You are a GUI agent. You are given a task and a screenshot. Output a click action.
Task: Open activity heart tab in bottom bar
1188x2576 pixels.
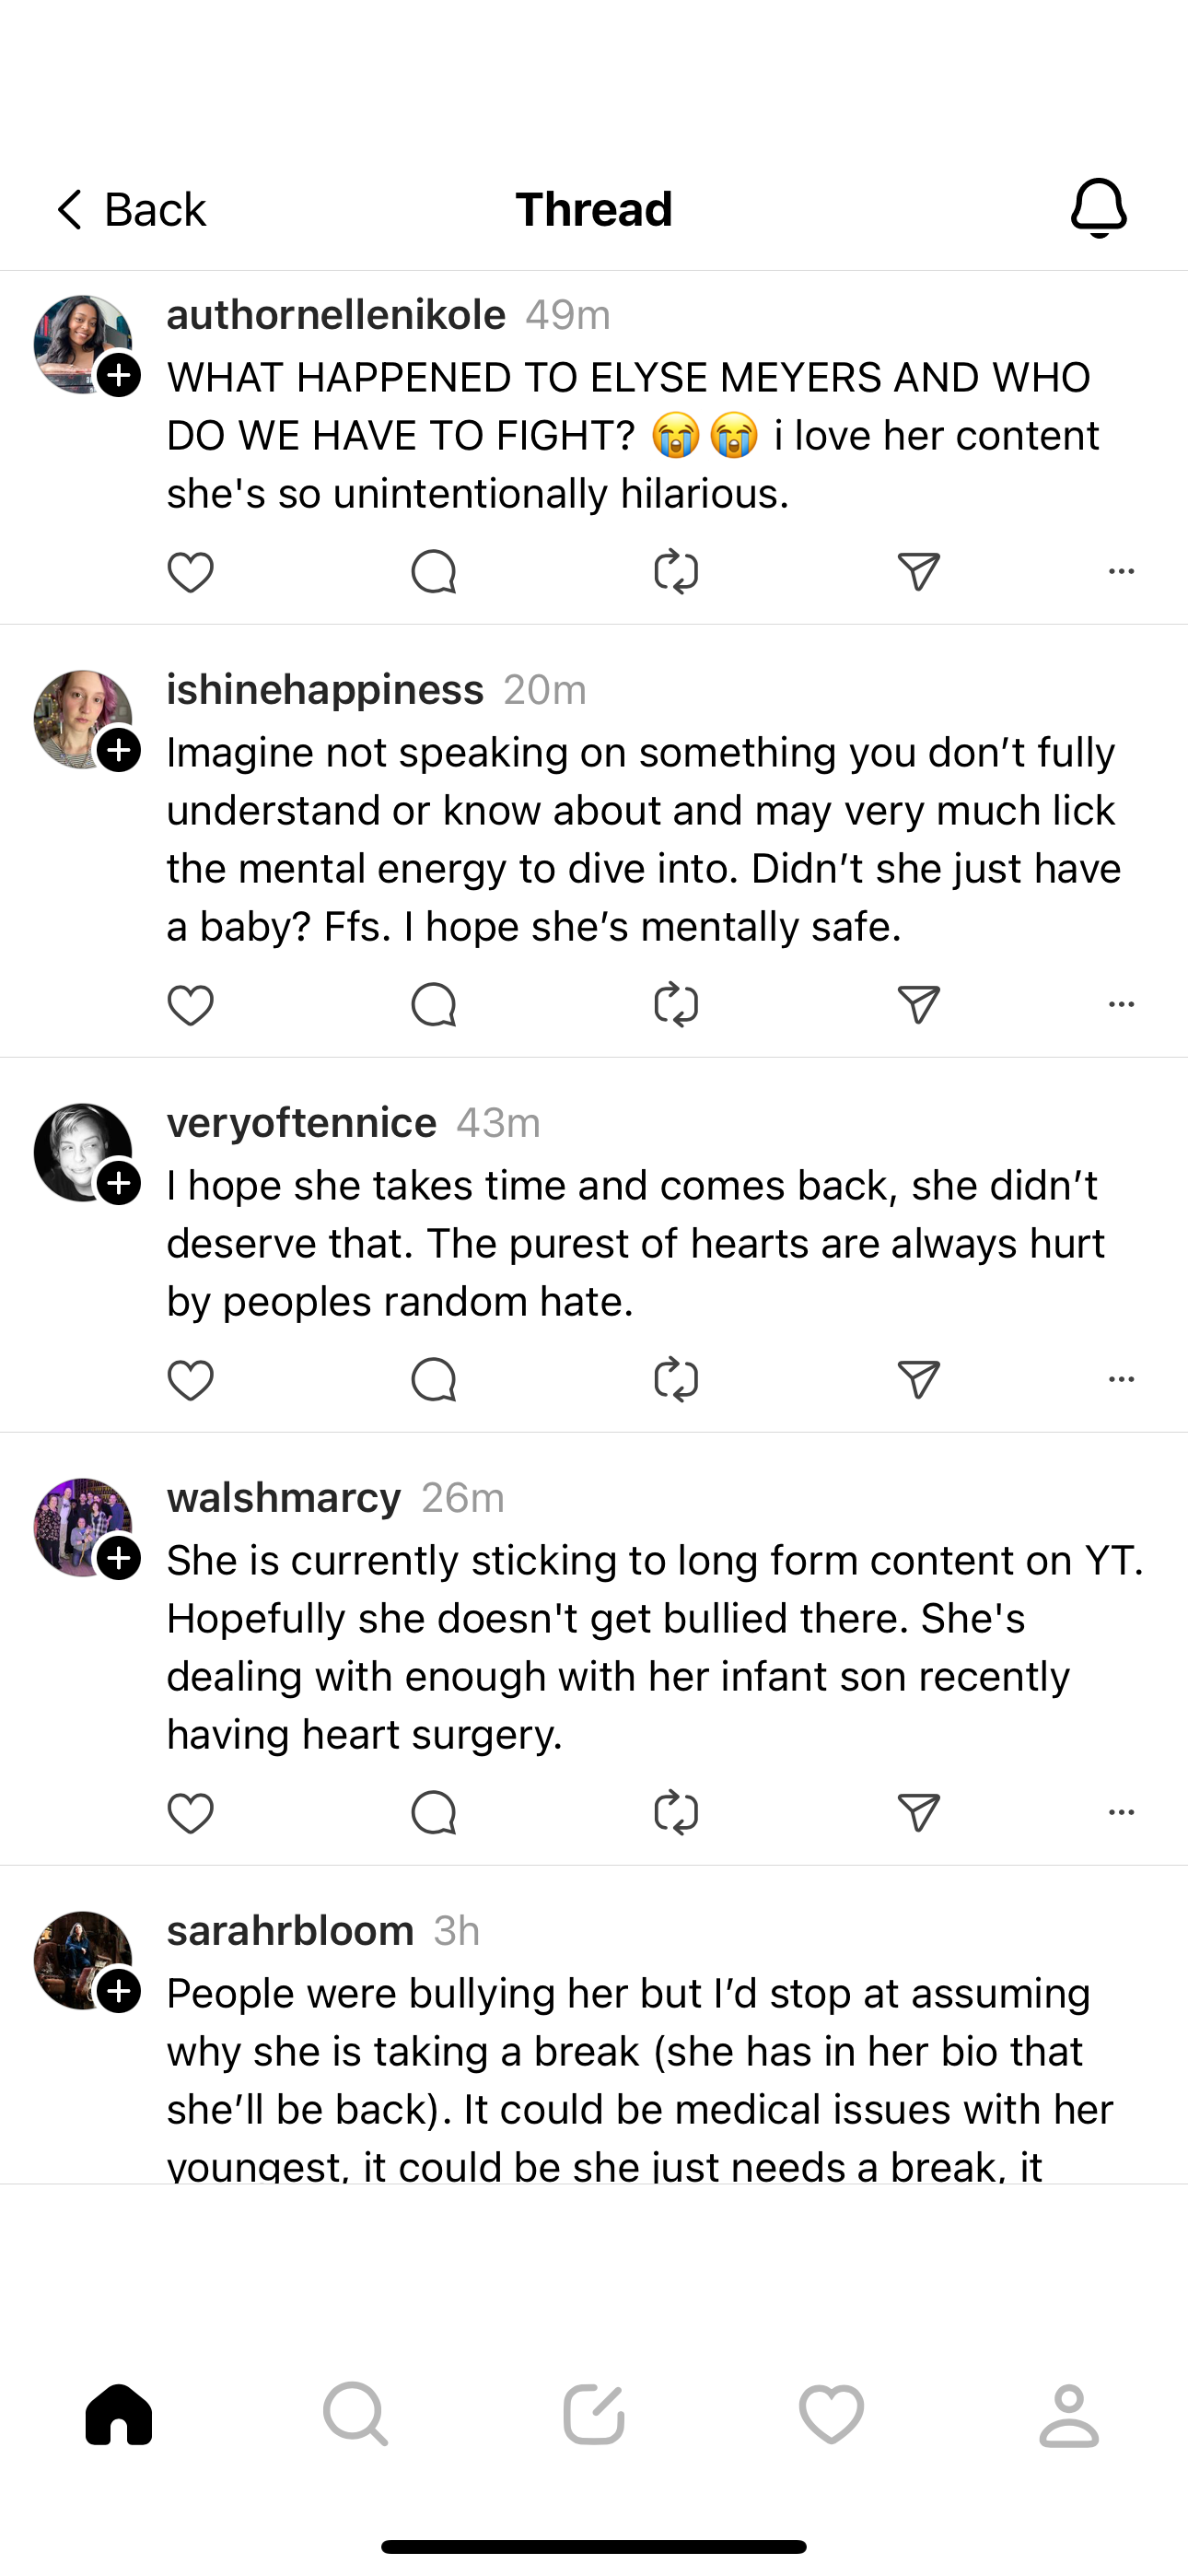(x=831, y=2415)
